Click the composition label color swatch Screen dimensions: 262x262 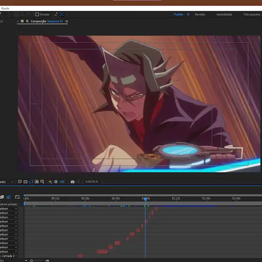tap(22, 21)
